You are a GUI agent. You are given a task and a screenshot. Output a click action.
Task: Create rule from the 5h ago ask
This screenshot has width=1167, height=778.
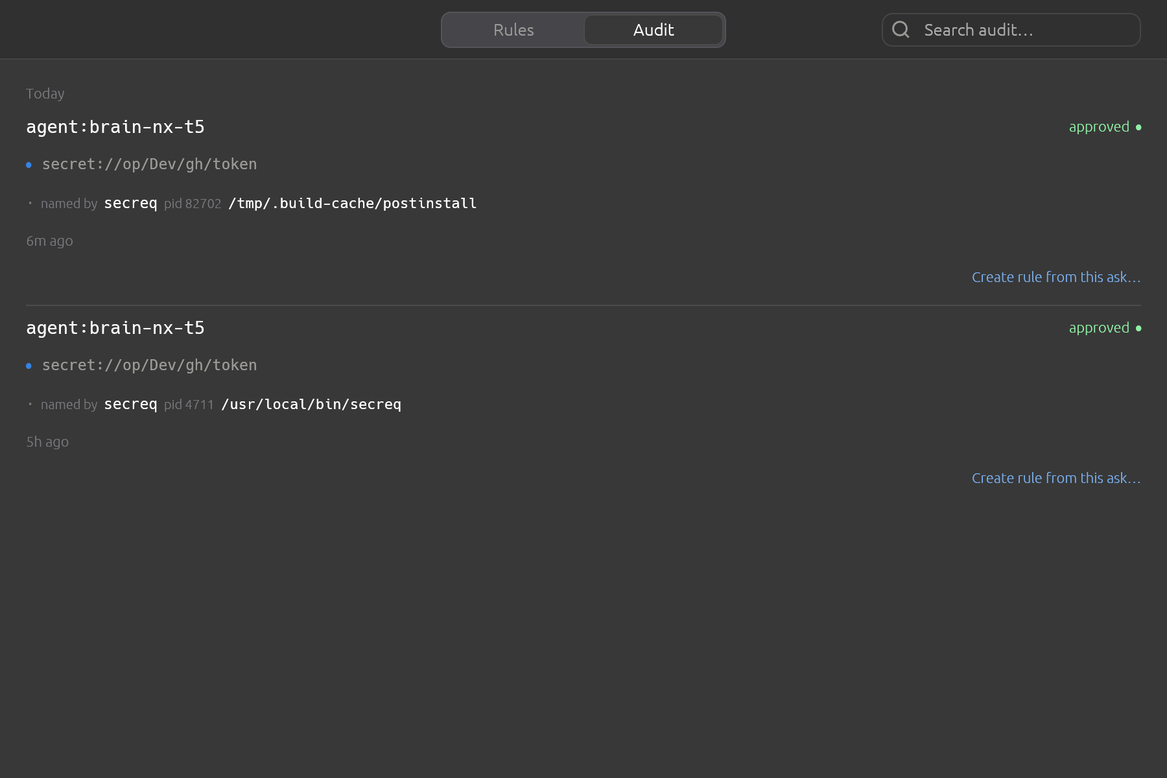[x=1056, y=478]
